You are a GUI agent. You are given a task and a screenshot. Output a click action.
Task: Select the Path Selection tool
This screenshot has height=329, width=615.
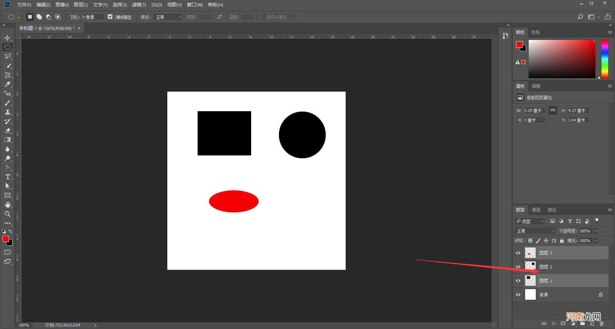(x=7, y=186)
